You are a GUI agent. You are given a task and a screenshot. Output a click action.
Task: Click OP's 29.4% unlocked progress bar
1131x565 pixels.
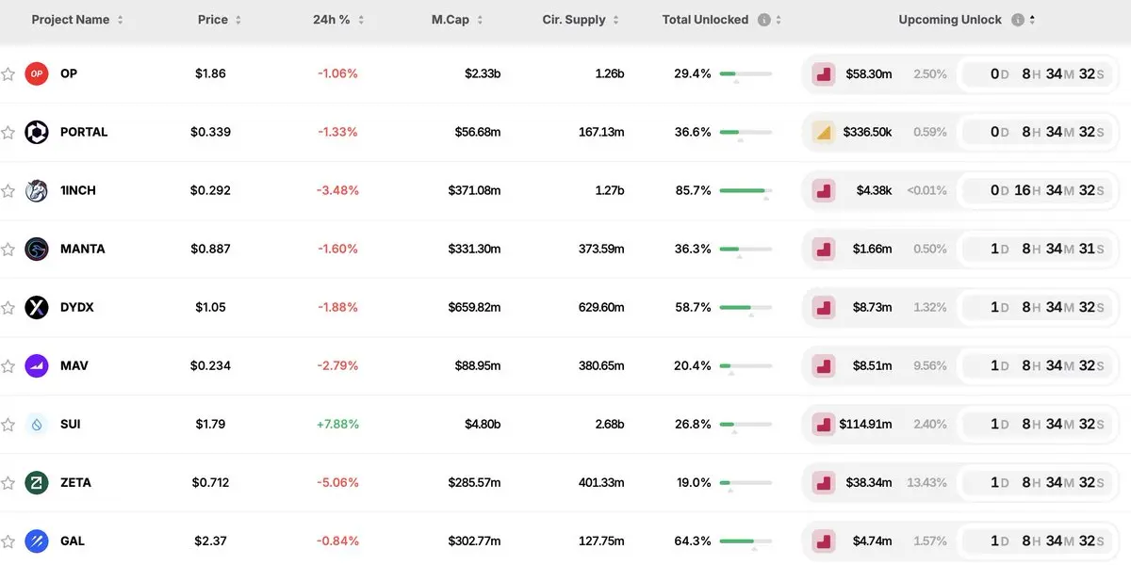(746, 73)
